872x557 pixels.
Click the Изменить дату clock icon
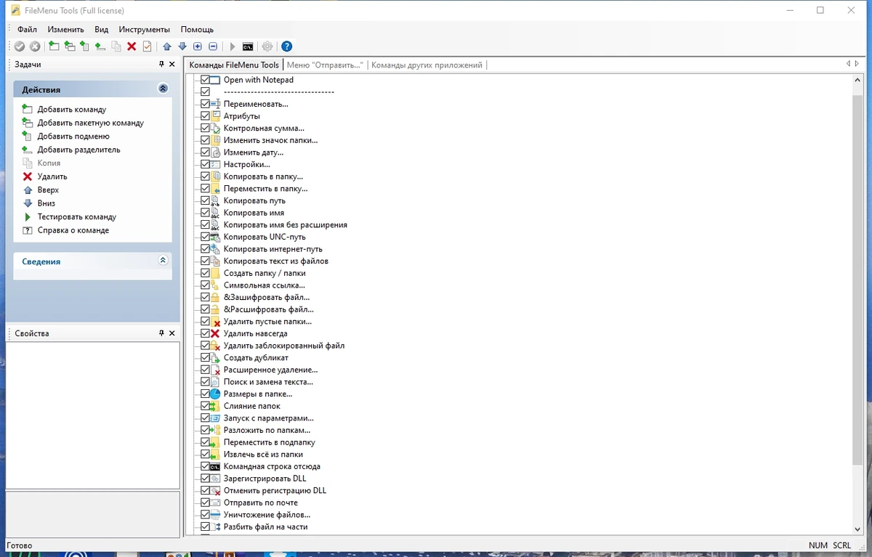[x=215, y=153]
